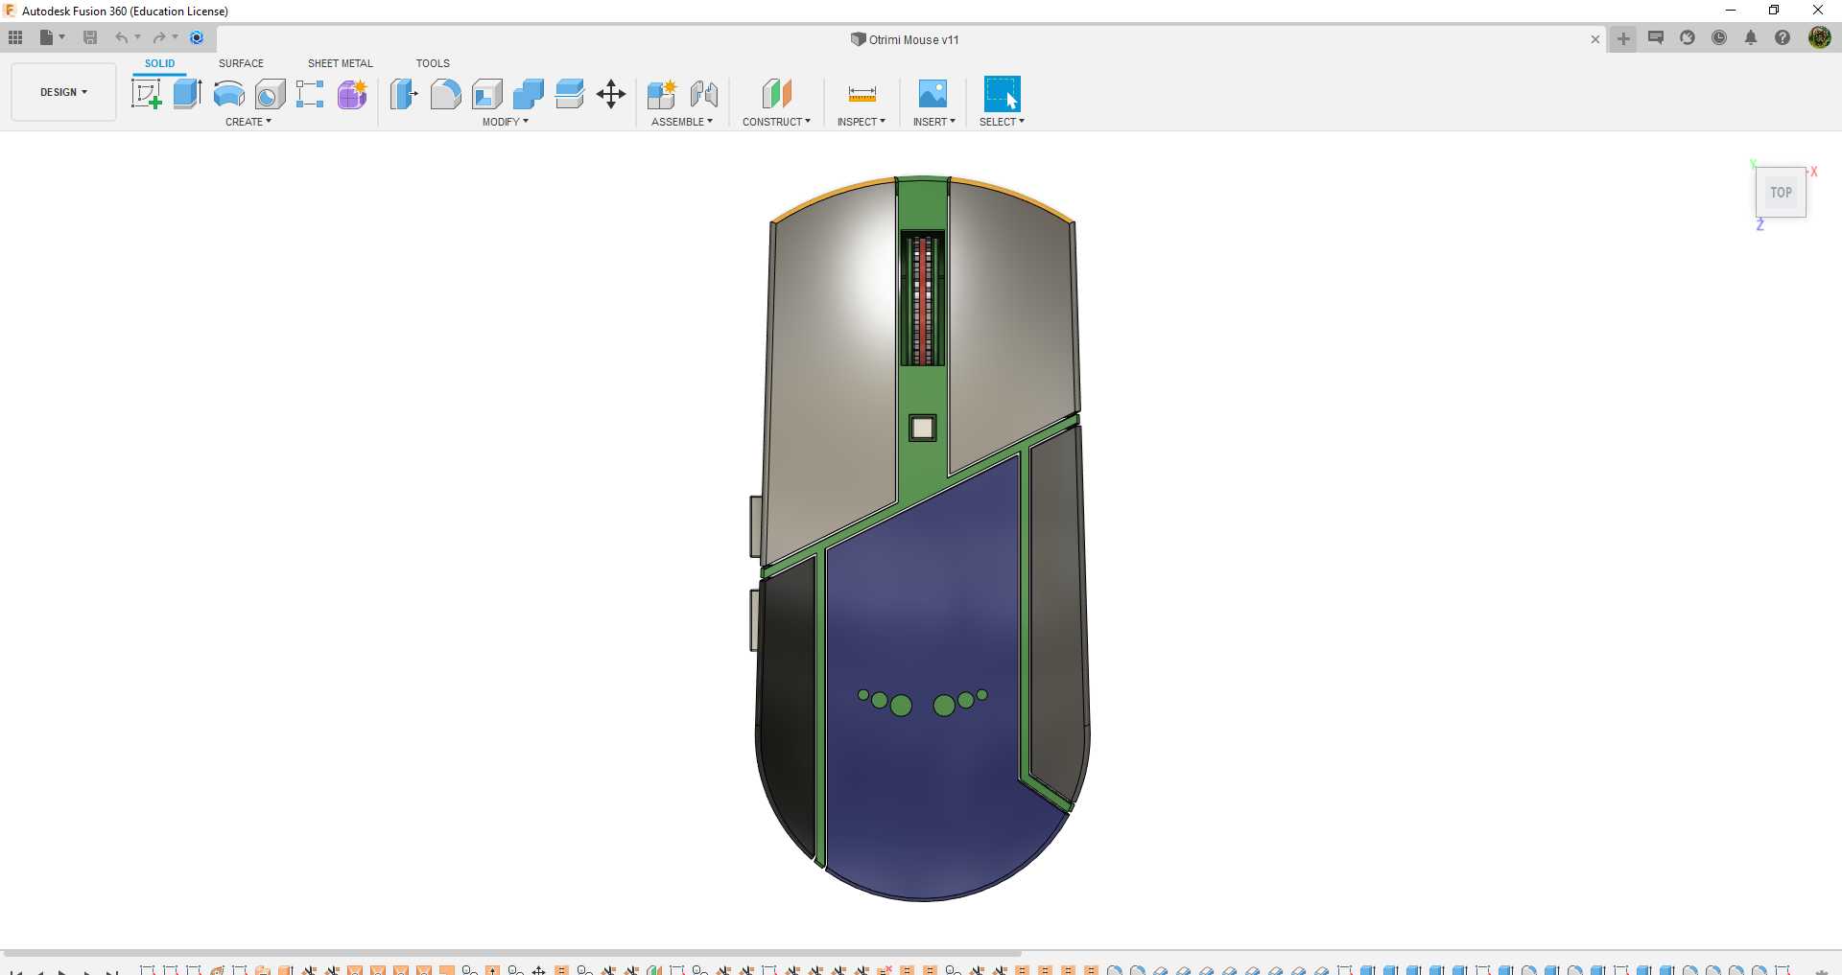This screenshot has width=1842, height=975.
Task: Select the Offset Face tool
Action: click(570, 94)
